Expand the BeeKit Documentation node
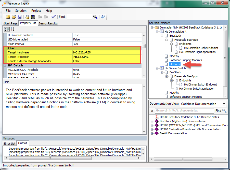230x170 pixels. (152, 134)
